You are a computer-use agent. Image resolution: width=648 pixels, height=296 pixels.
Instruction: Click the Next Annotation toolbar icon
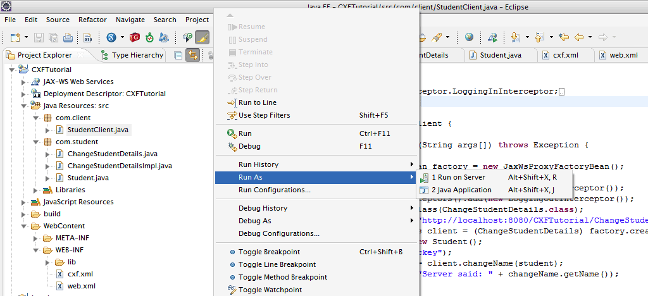[513, 38]
